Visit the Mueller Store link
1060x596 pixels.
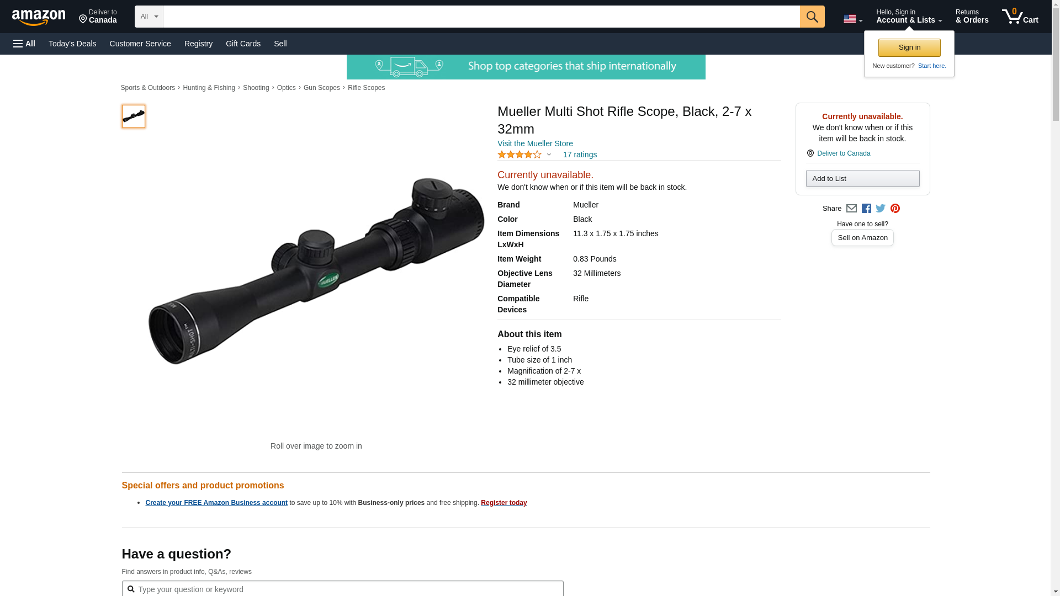click(x=535, y=143)
